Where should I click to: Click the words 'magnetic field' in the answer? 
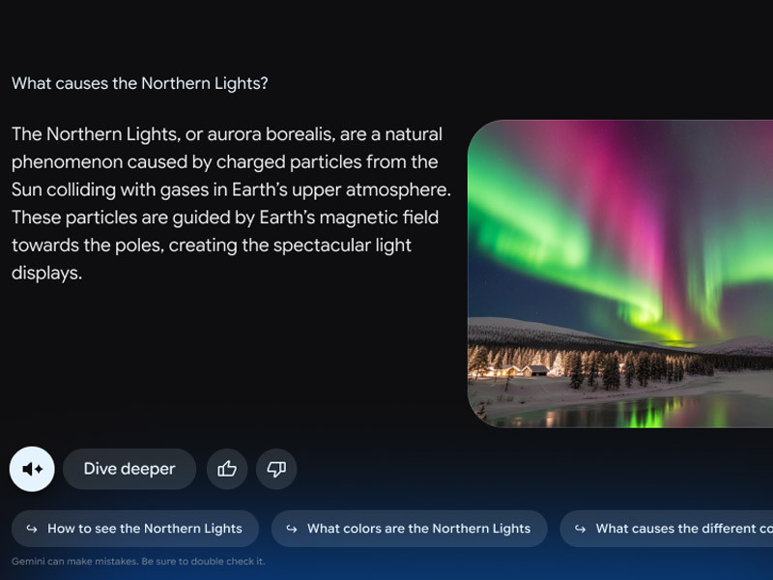coord(382,217)
